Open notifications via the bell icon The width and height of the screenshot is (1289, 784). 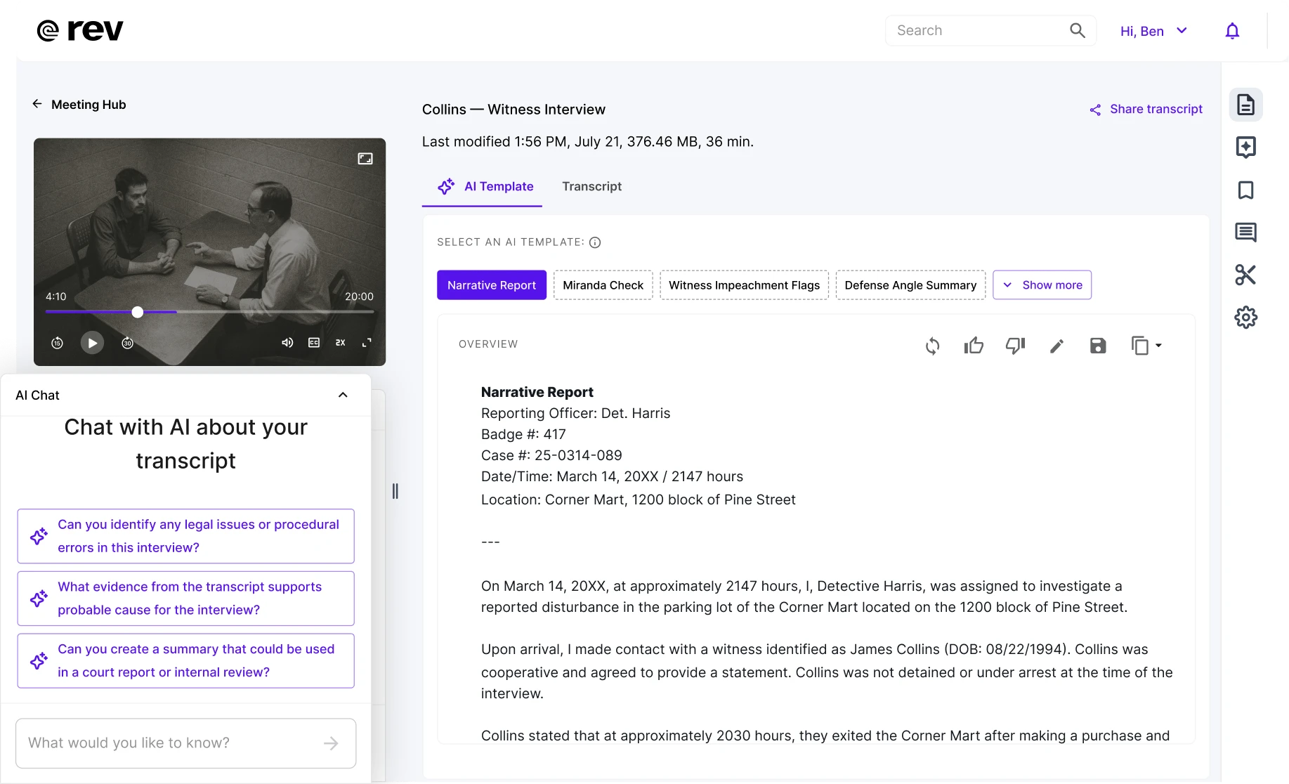click(1233, 30)
